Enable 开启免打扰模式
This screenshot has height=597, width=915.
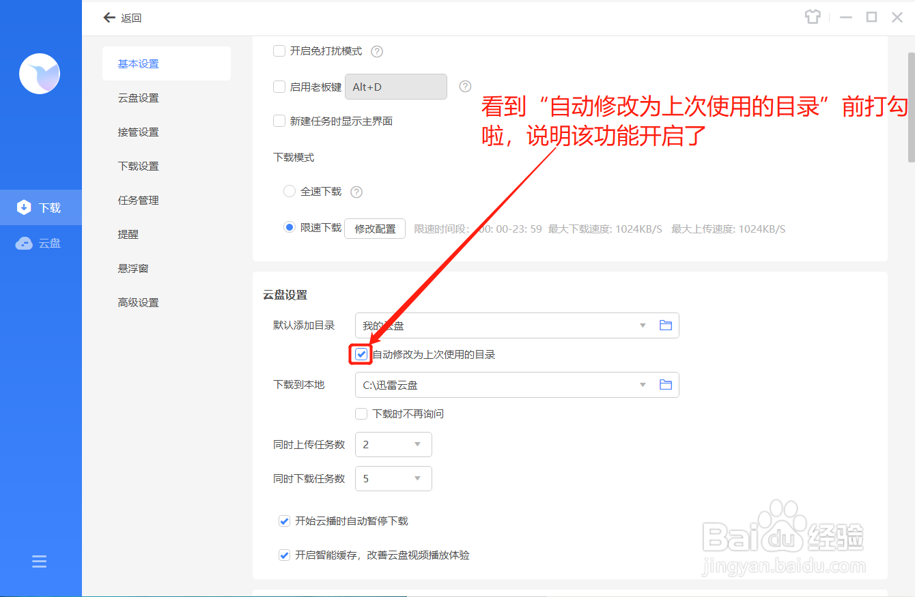click(x=279, y=50)
